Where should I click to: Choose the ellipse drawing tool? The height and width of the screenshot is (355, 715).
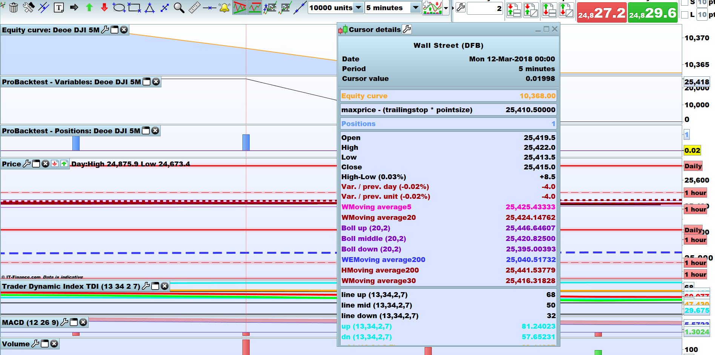click(119, 8)
